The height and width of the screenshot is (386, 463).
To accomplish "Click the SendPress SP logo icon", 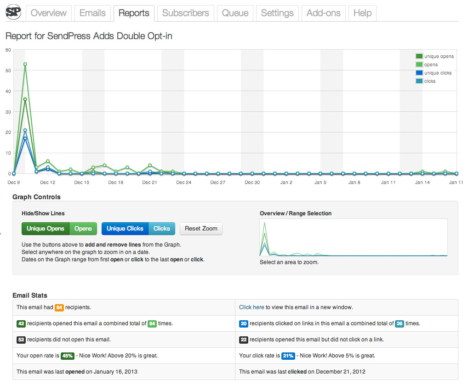I will click(13, 12).
